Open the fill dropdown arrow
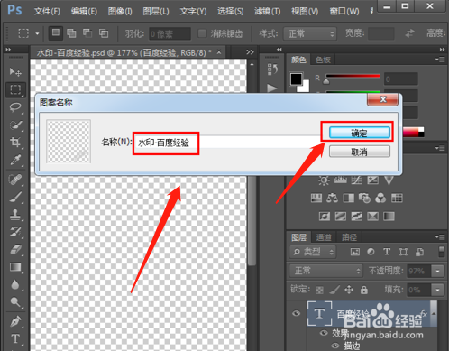This screenshot has width=449, height=351. pyautogui.click(x=437, y=290)
